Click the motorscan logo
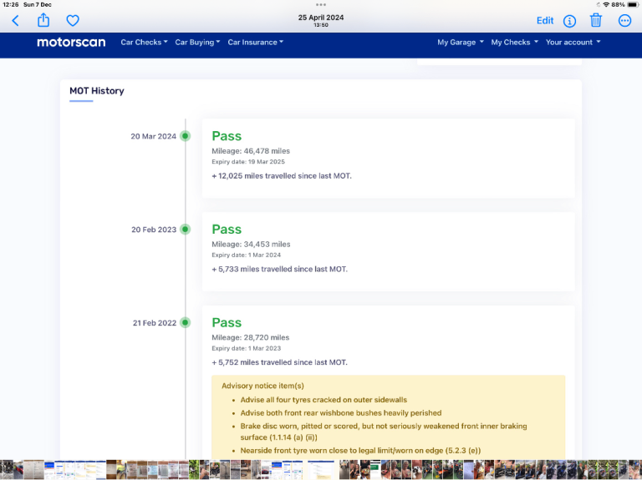 pos(71,43)
